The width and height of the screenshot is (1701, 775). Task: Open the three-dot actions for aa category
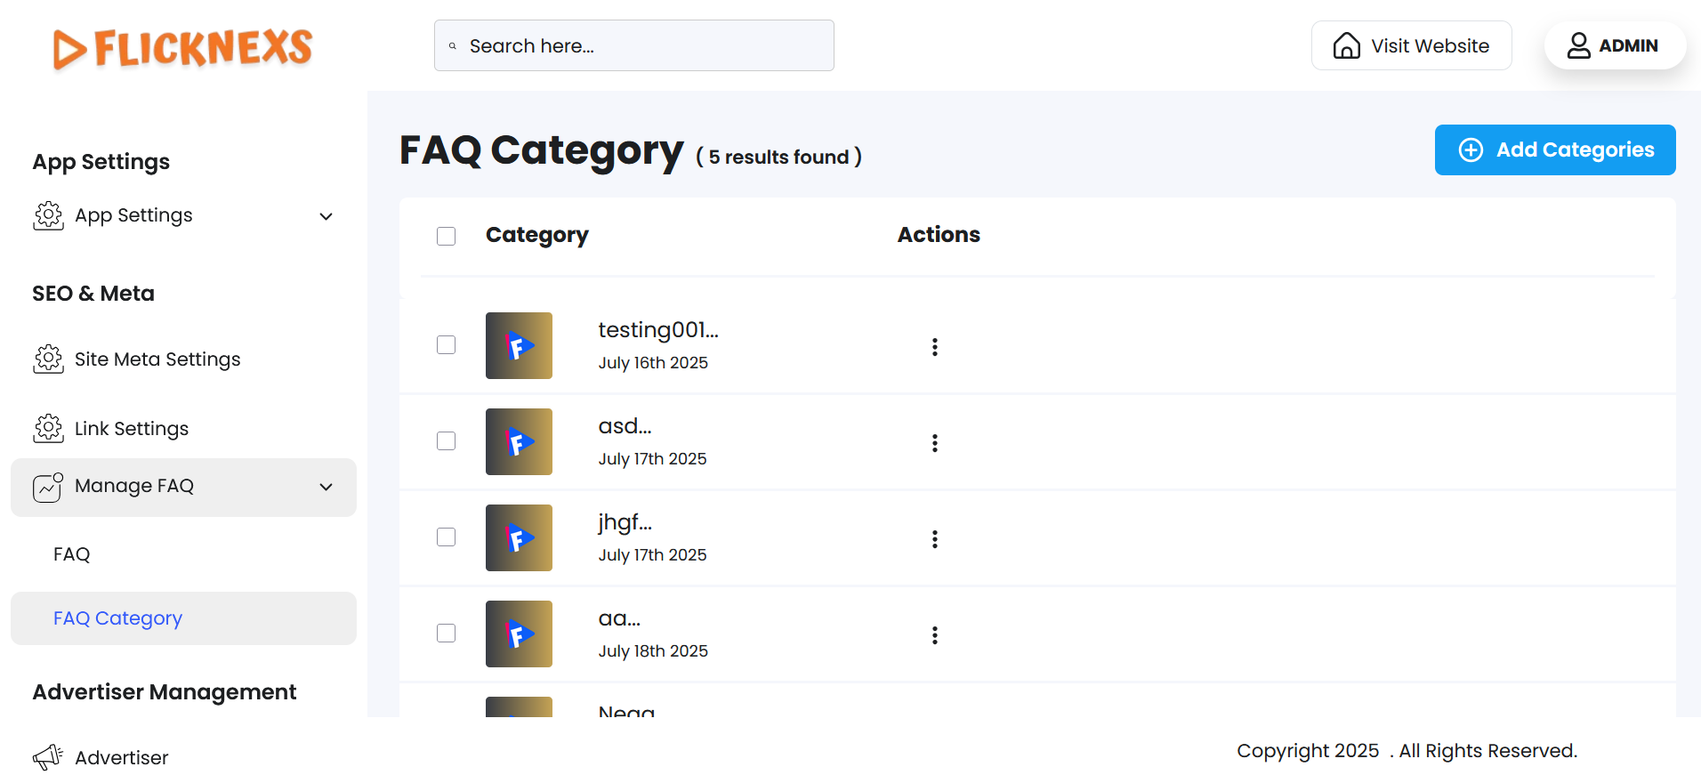(x=934, y=635)
